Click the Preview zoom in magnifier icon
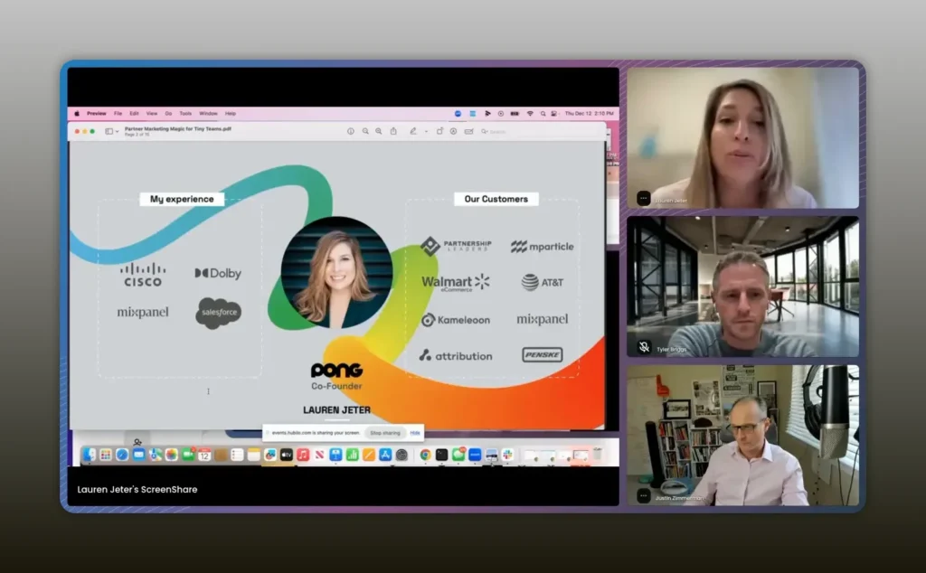926x573 pixels. pos(379,131)
